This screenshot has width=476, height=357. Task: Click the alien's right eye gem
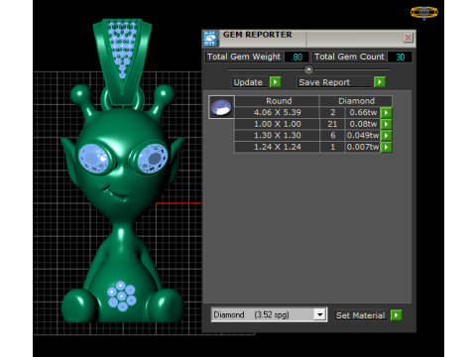click(x=152, y=159)
